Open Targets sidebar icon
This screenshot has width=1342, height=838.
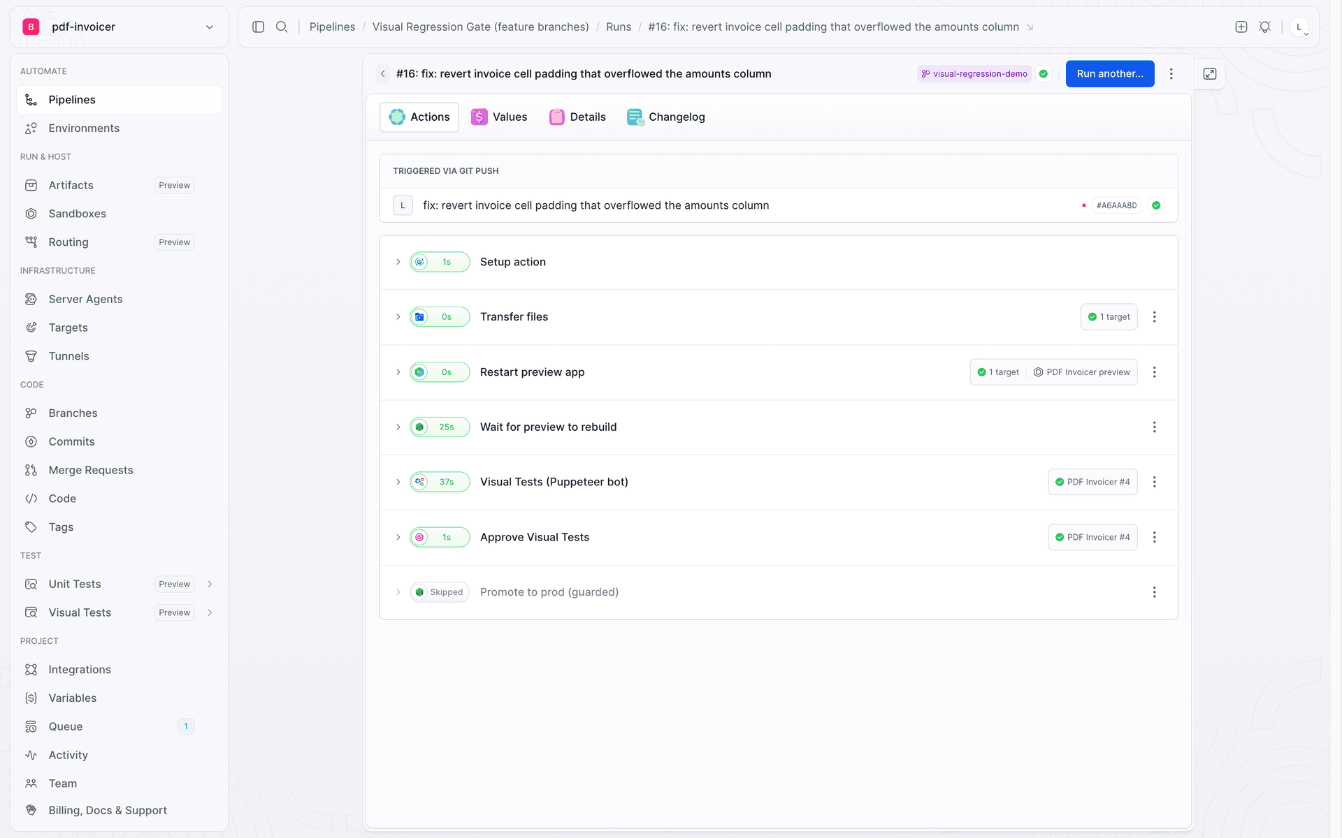pos(31,328)
